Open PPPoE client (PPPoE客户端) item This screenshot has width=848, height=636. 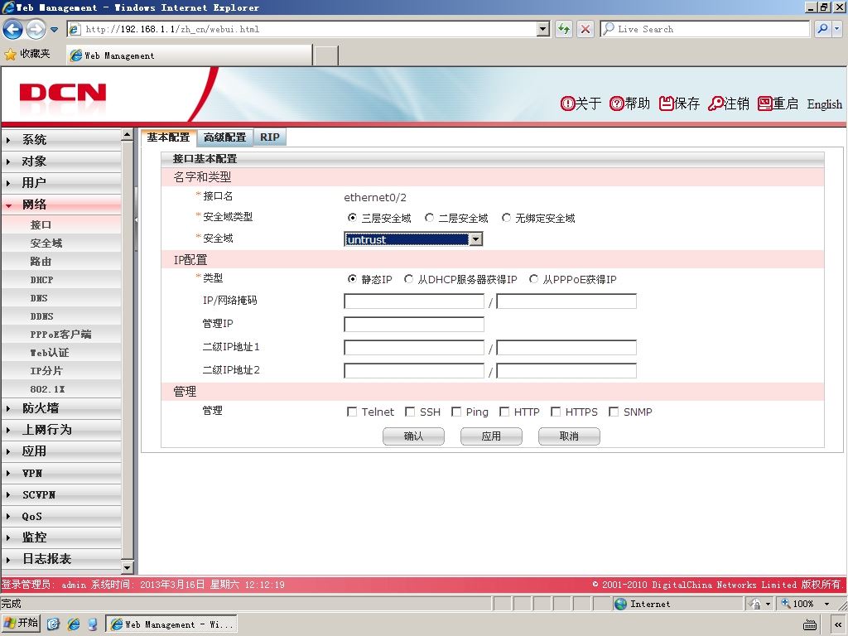61,335
